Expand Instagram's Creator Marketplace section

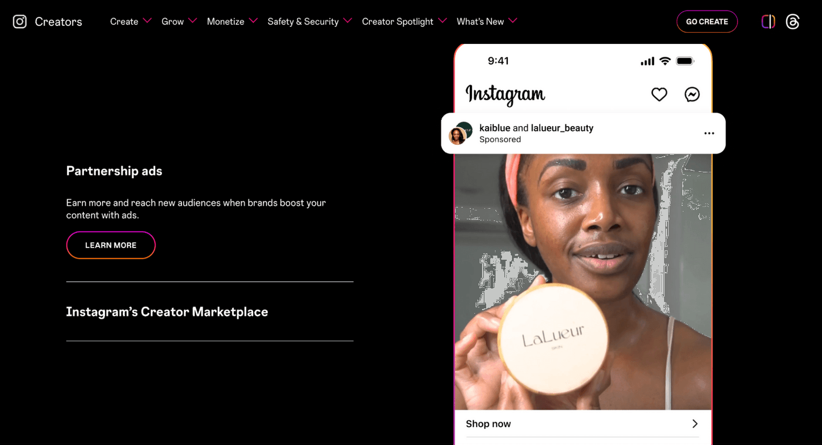tap(210, 312)
